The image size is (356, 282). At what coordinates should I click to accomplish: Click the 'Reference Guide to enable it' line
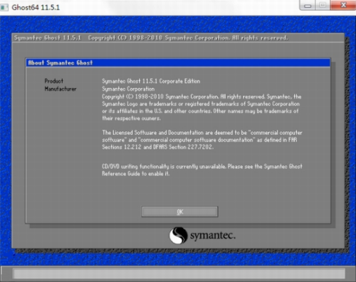(135, 174)
